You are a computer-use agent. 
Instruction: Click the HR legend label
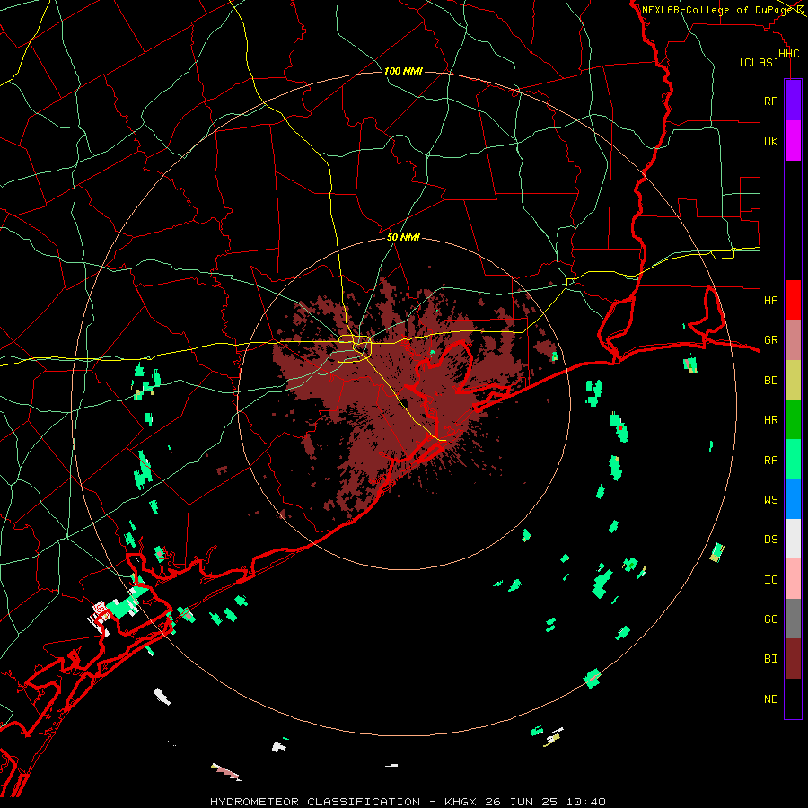pyautogui.click(x=770, y=420)
